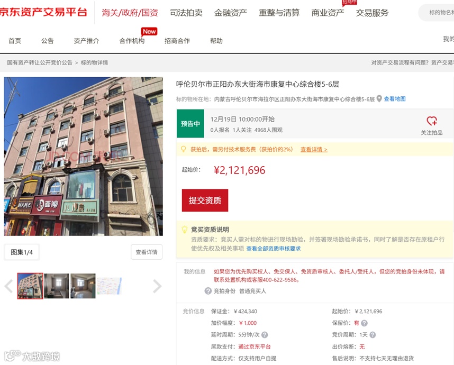This screenshot has height=365, width=454.
Task: Click the bid increment ¥1,000
Action: tap(248, 323)
